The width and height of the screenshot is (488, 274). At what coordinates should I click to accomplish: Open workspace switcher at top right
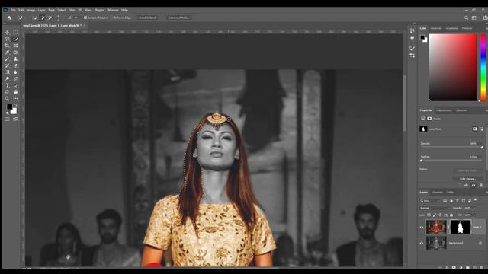pyautogui.click(x=474, y=18)
